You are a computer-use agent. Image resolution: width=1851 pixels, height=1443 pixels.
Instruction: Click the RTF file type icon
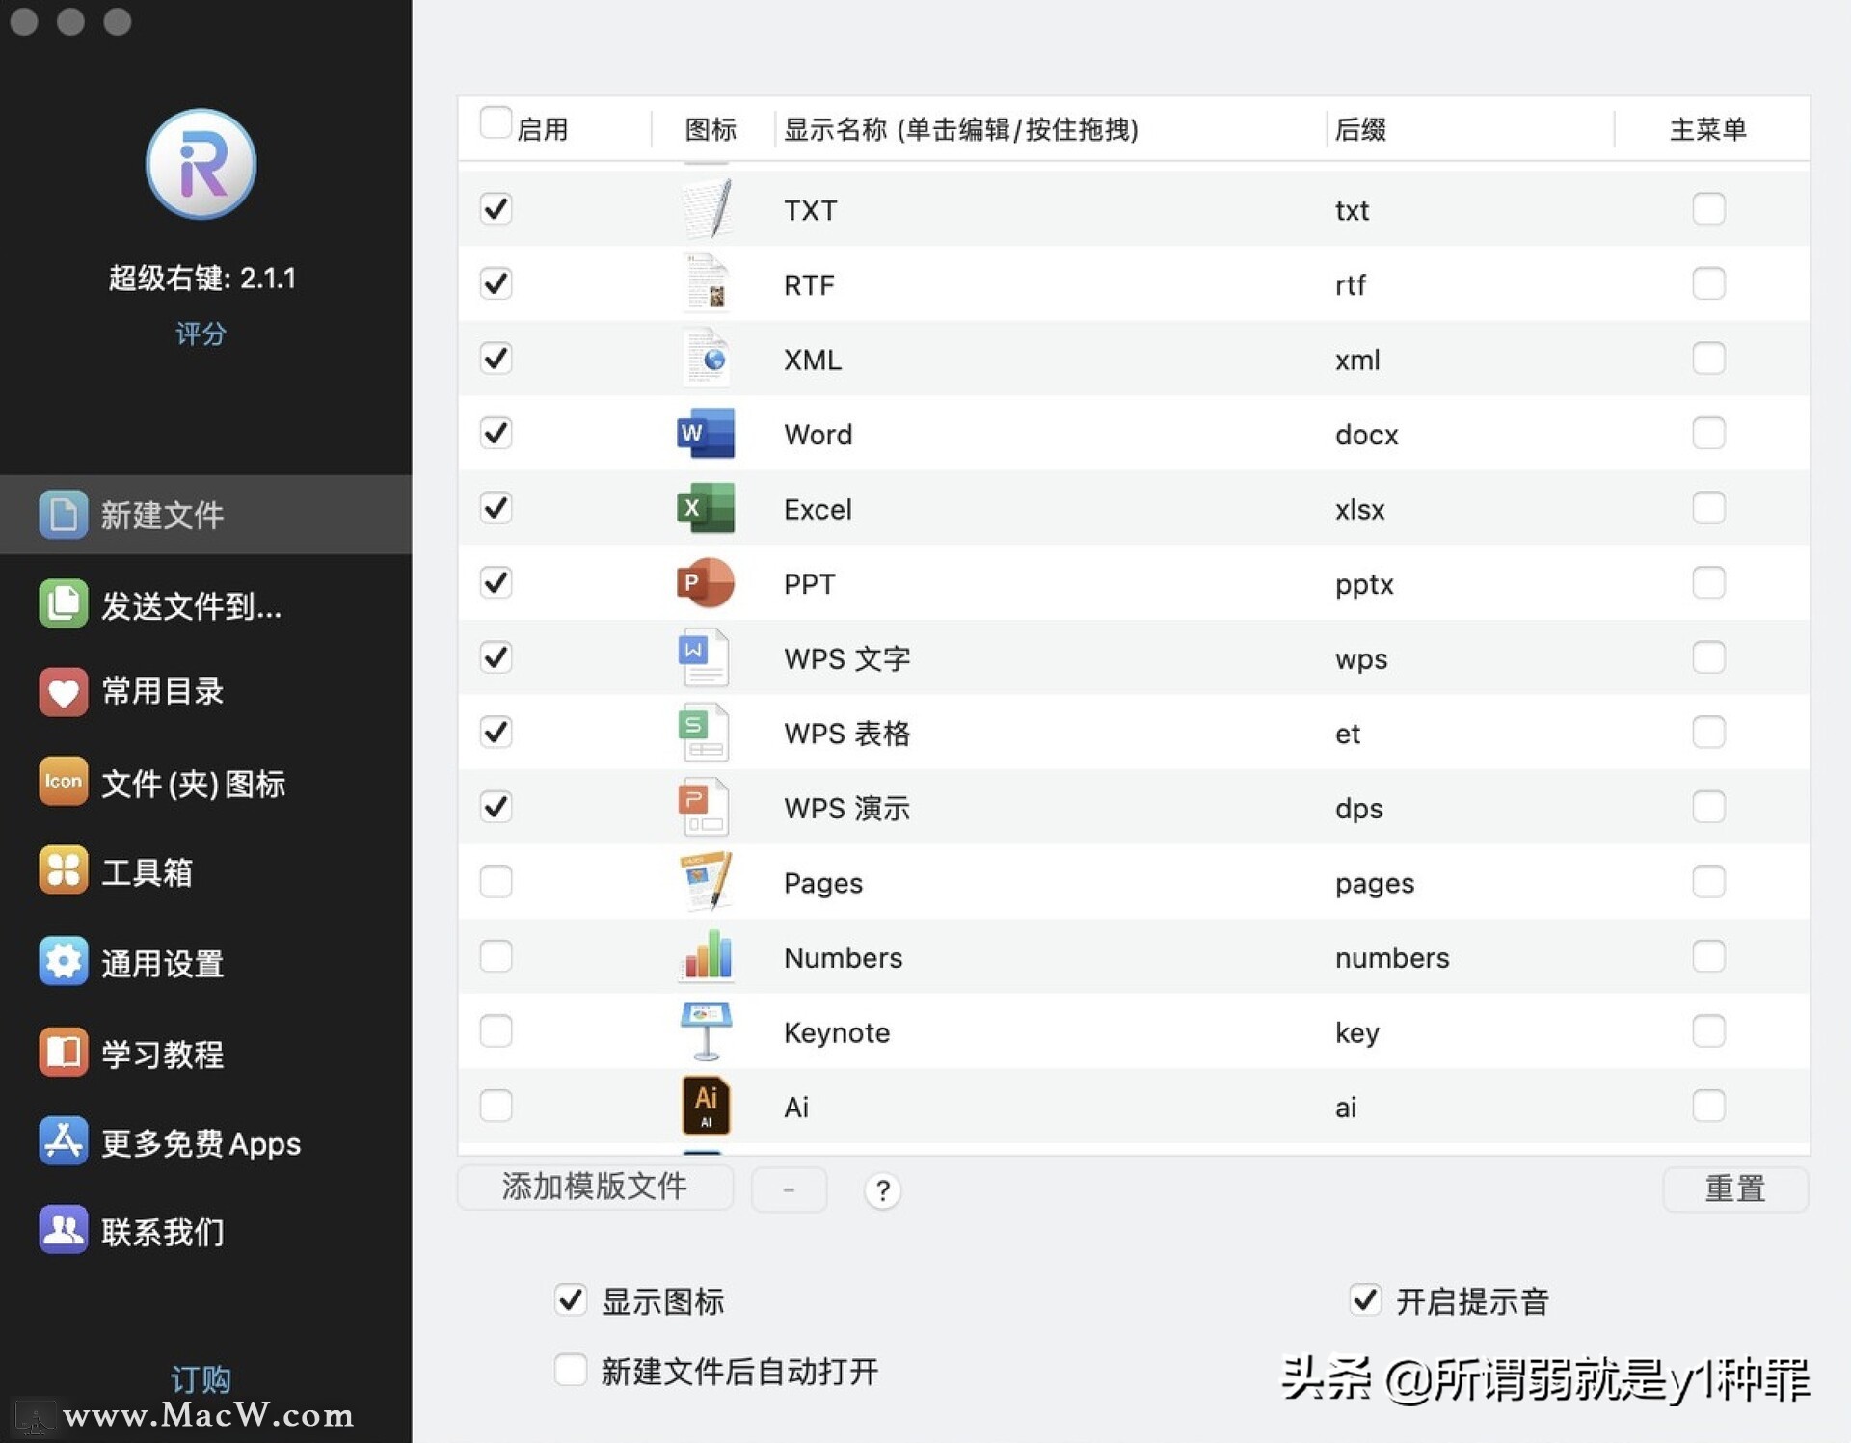click(x=707, y=283)
